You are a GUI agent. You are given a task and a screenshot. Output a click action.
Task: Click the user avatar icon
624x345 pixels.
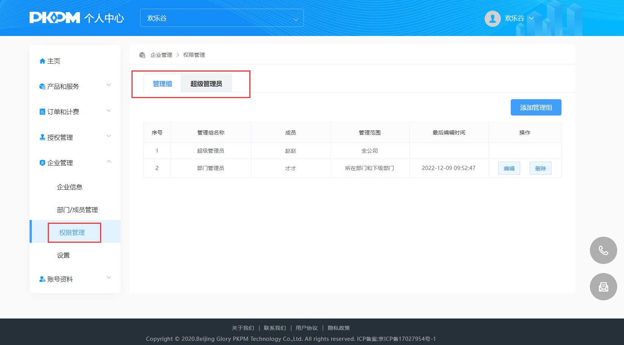coord(493,18)
